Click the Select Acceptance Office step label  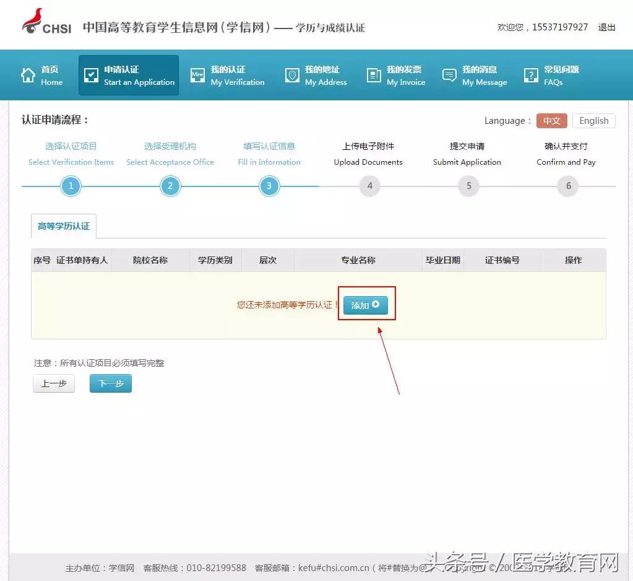170,162
